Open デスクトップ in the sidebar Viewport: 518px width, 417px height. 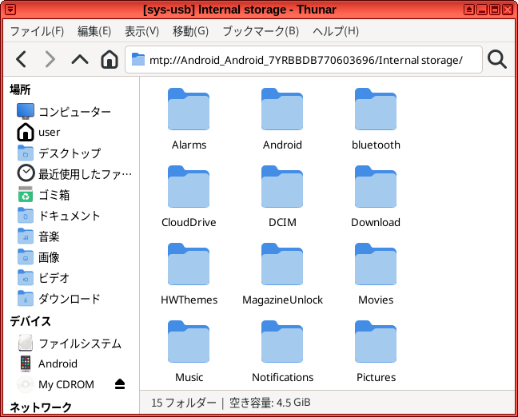(71, 153)
